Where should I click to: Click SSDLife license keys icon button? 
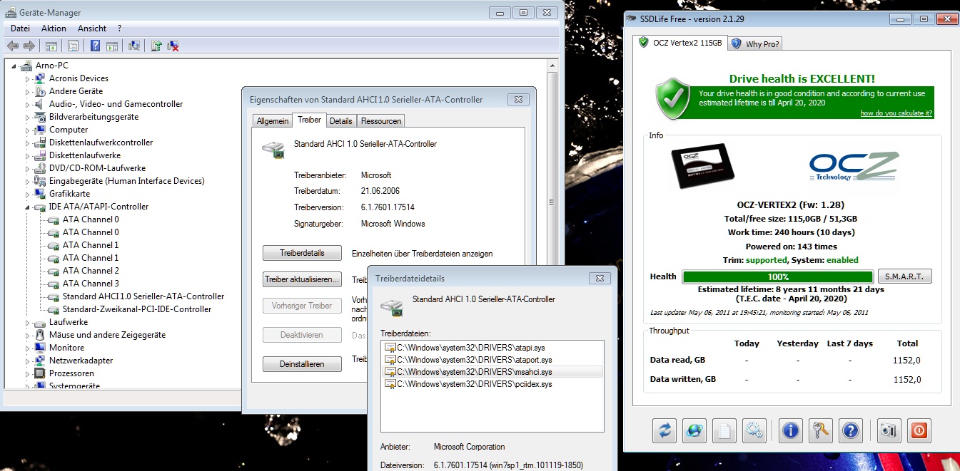point(820,430)
